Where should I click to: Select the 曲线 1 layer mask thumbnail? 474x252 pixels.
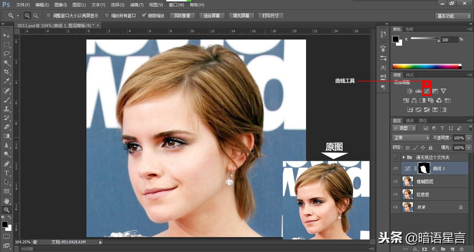click(424, 168)
